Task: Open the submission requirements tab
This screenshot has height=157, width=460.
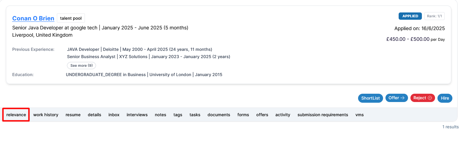Action: 323,115
